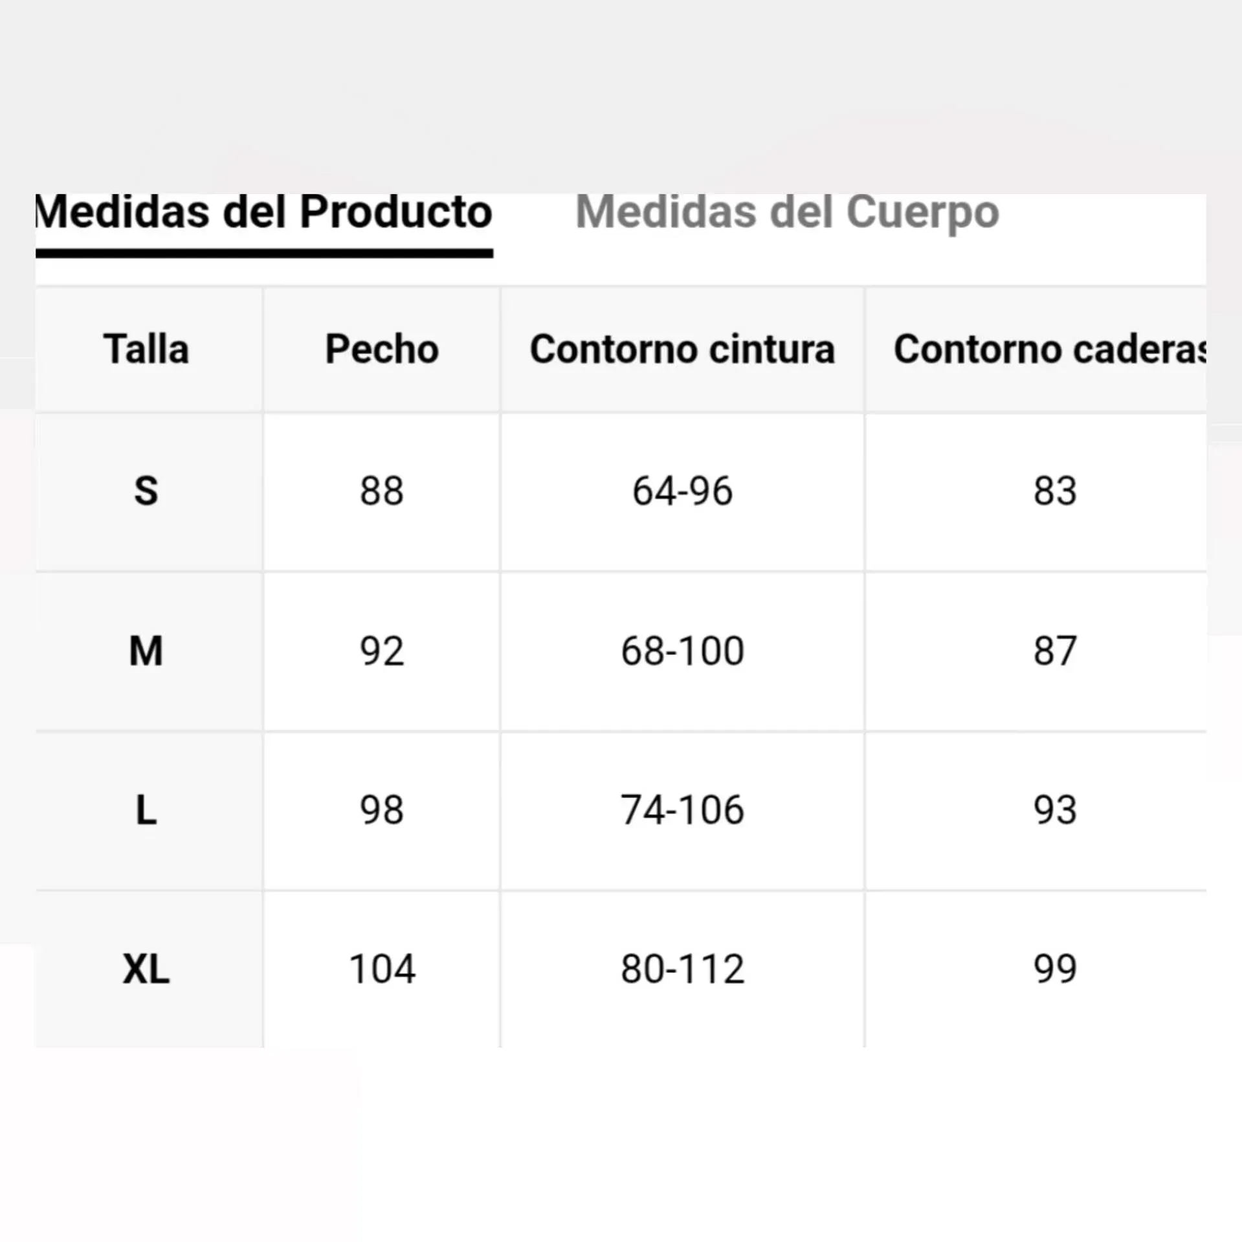Click the Pecho column header
1242x1242 pixels.
click(382, 349)
